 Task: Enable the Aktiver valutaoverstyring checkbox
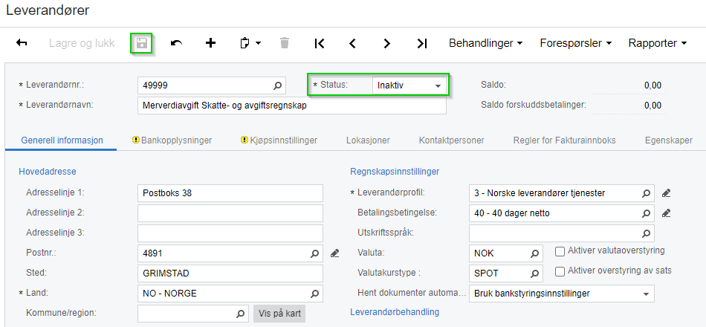coord(560,251)
